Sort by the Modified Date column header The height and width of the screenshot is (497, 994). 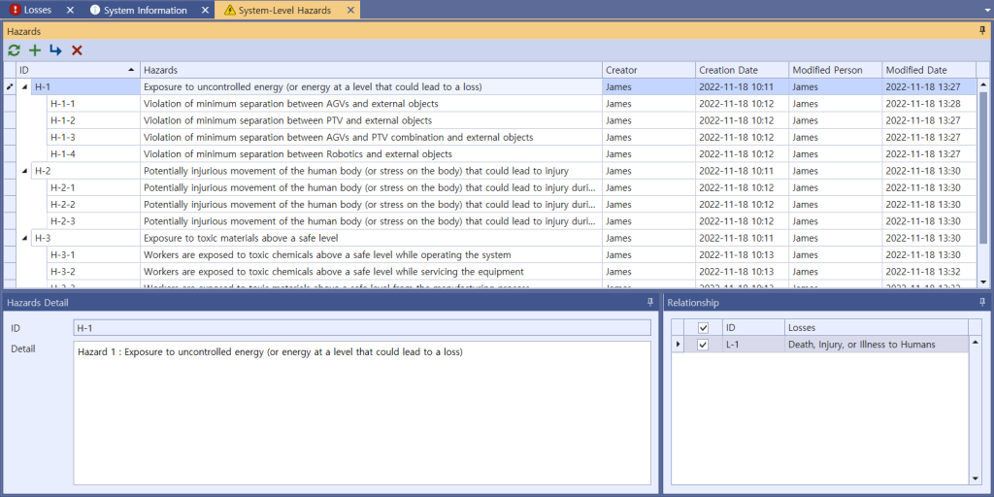coord(929,70)
